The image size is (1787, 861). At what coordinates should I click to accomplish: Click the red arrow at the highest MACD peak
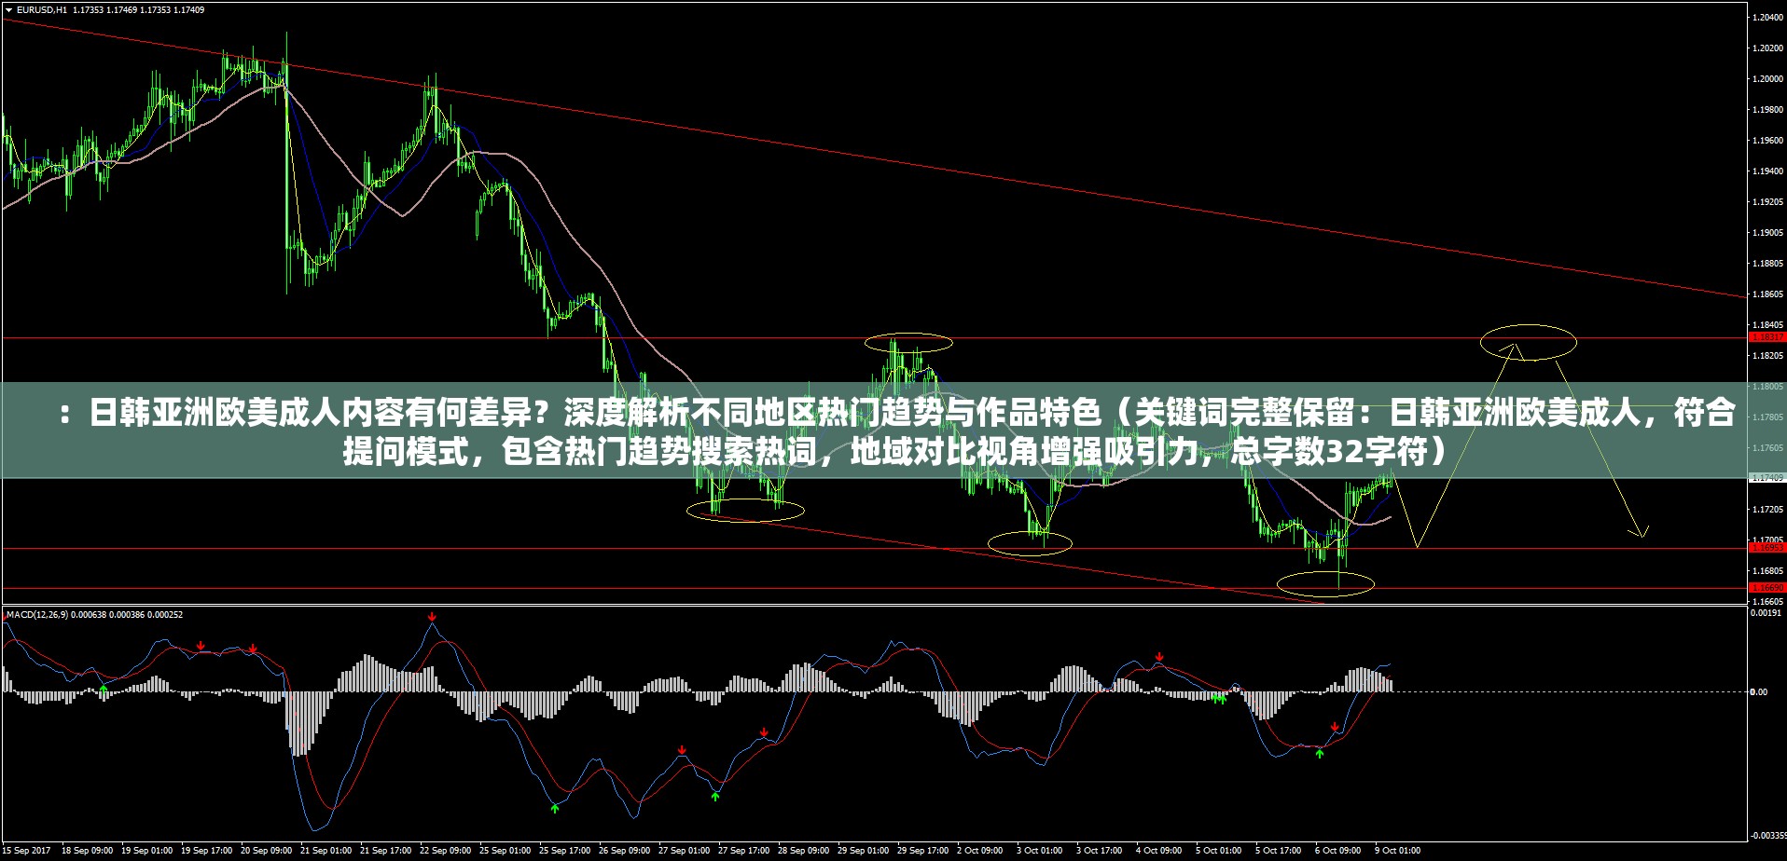pos(432,617)
